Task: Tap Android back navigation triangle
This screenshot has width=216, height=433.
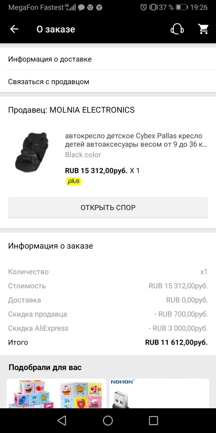Action: [x=62, y=420]
